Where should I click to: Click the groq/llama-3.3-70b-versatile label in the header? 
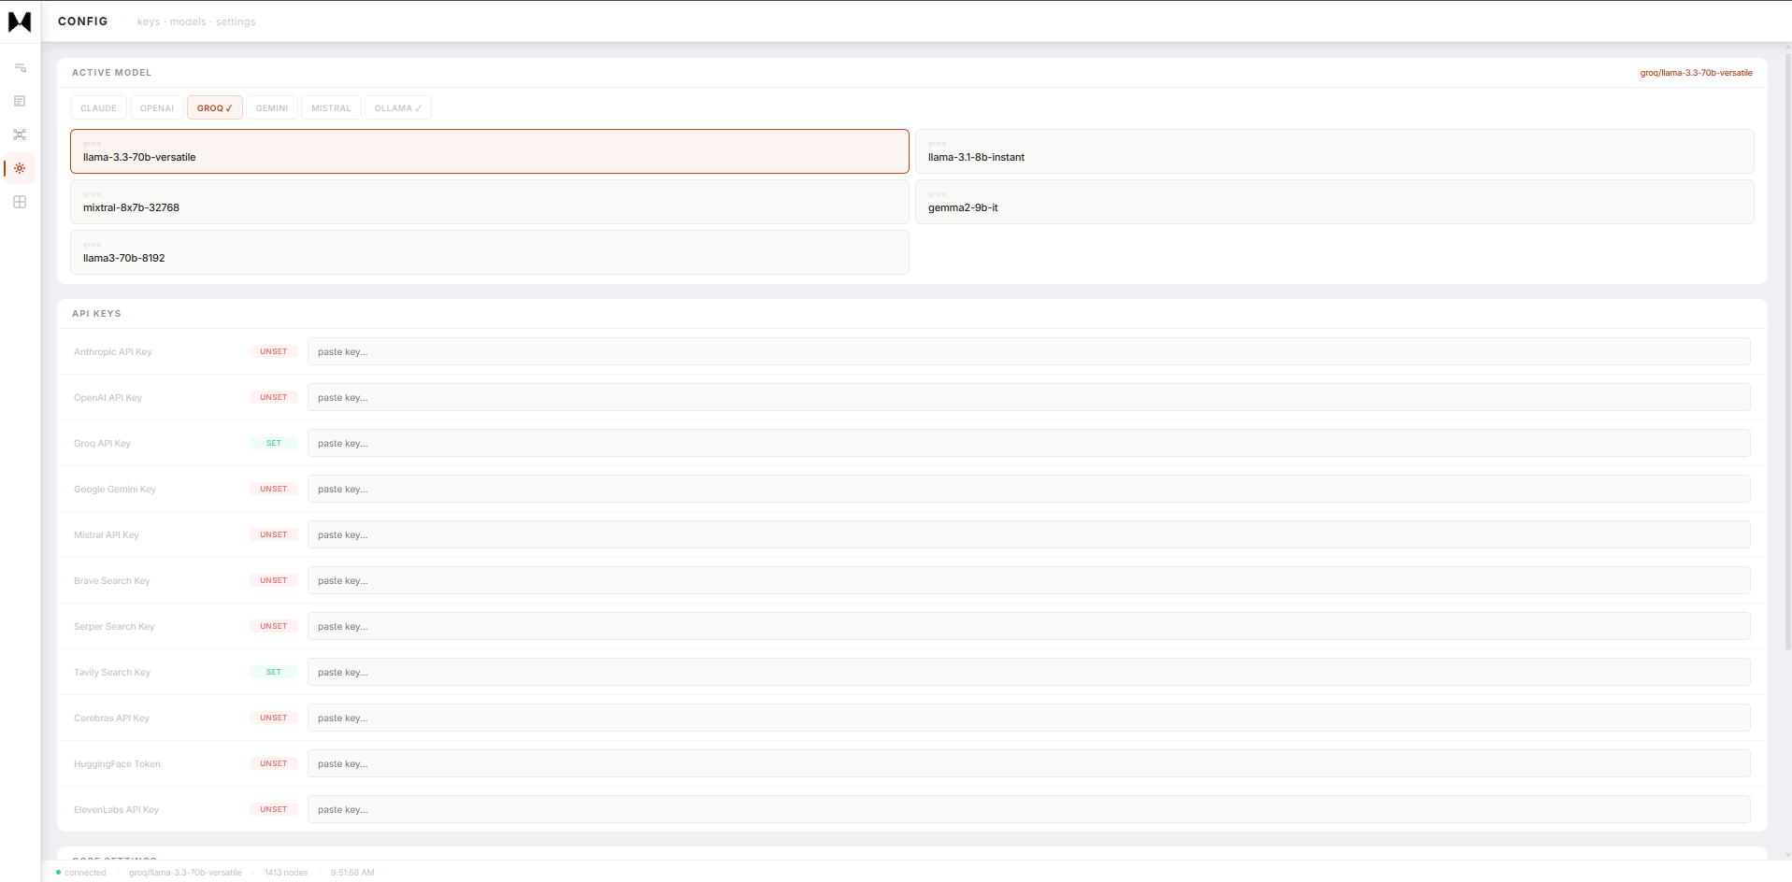pyautogui.click(x=1697, y=73)
